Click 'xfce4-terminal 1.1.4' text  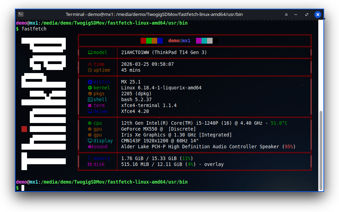[149, 105]
